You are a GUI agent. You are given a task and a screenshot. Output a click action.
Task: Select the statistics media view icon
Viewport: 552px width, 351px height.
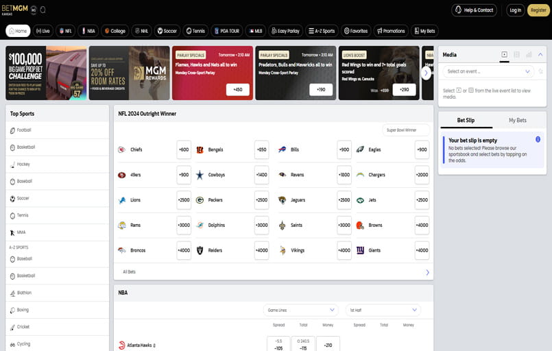point(529,54)
